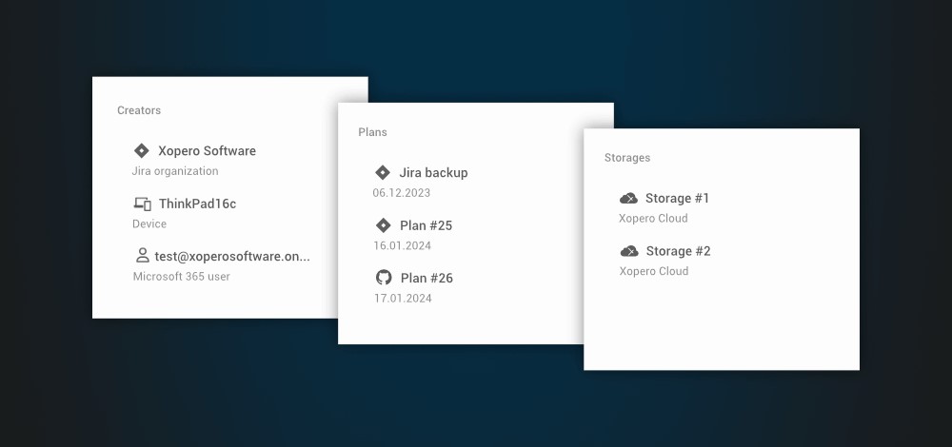Choose the ThinkPad16c device entry
This screenshot has width=952, height=447.
tap(197, 204)
